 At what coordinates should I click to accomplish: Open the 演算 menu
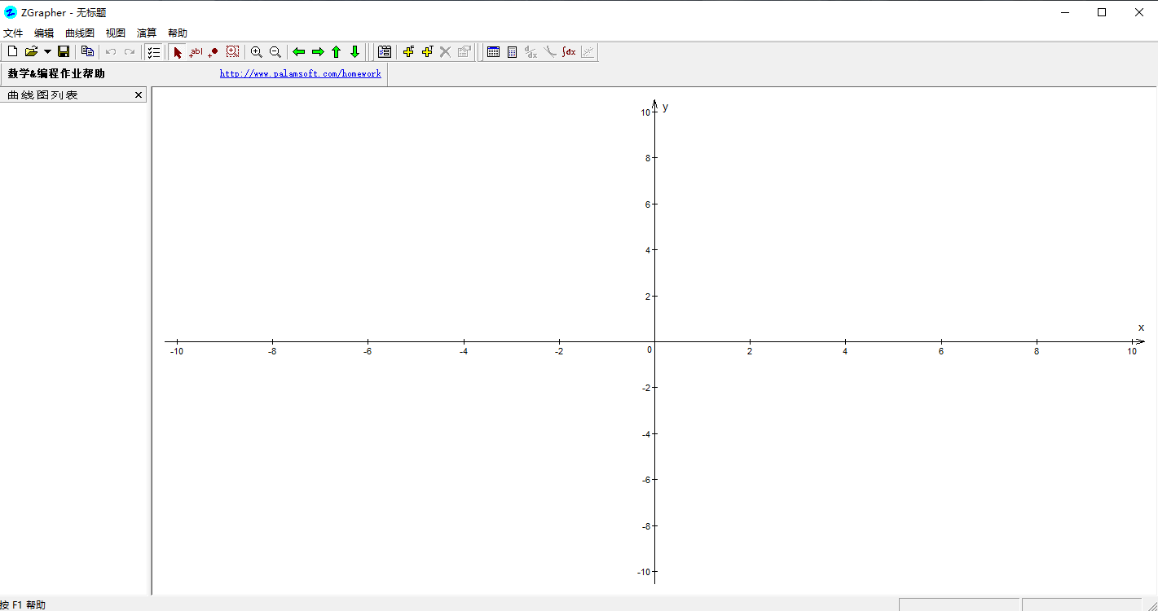click(x=147, y=33)
